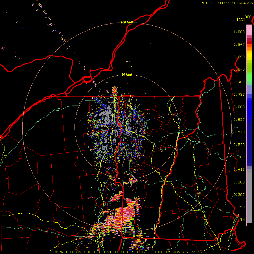
Task: Click the 100 NMI range ring label
Action: 127,22
